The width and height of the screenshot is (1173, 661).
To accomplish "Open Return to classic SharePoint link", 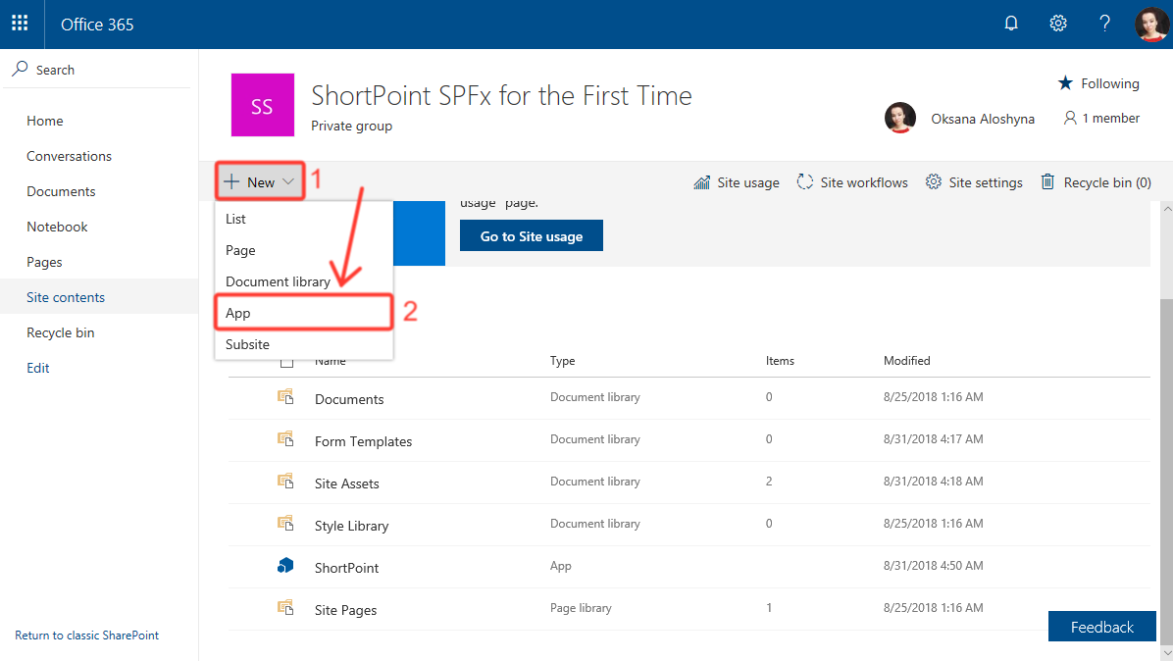I will 86,635.
